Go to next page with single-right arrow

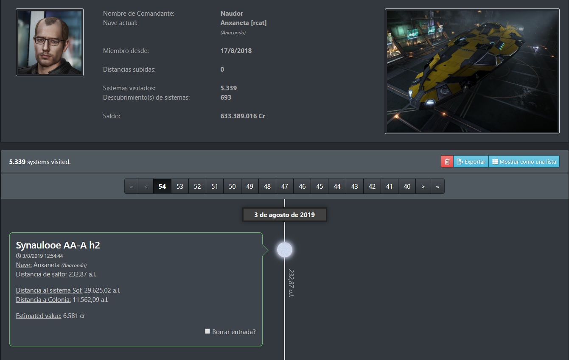pyautogui.click(x=423, y=187)
